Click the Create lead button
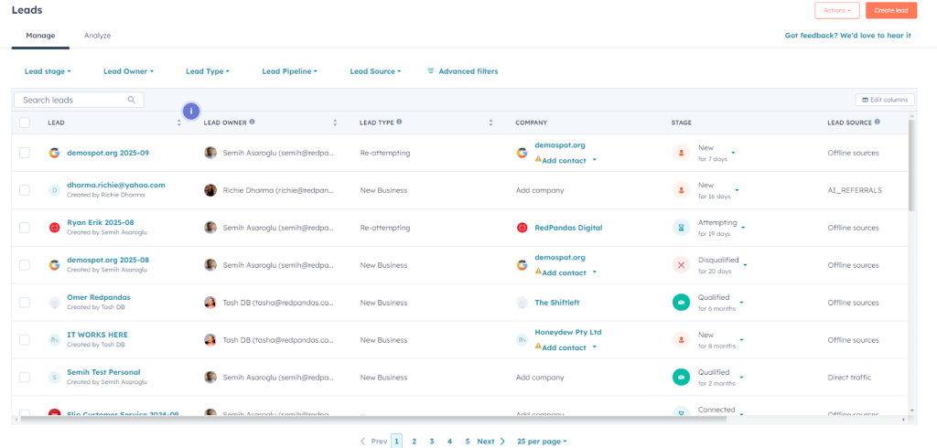The height and width of the screenshot is (448, 937). 891,10
